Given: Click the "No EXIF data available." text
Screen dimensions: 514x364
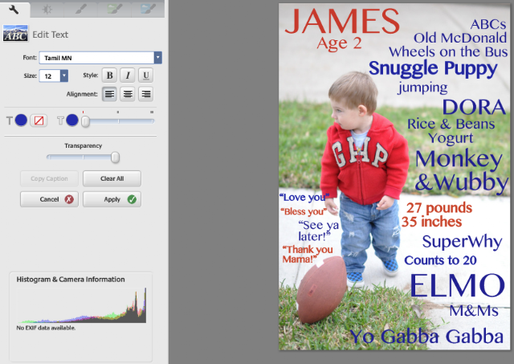Looking at the screenshot, I should [46, 328].
